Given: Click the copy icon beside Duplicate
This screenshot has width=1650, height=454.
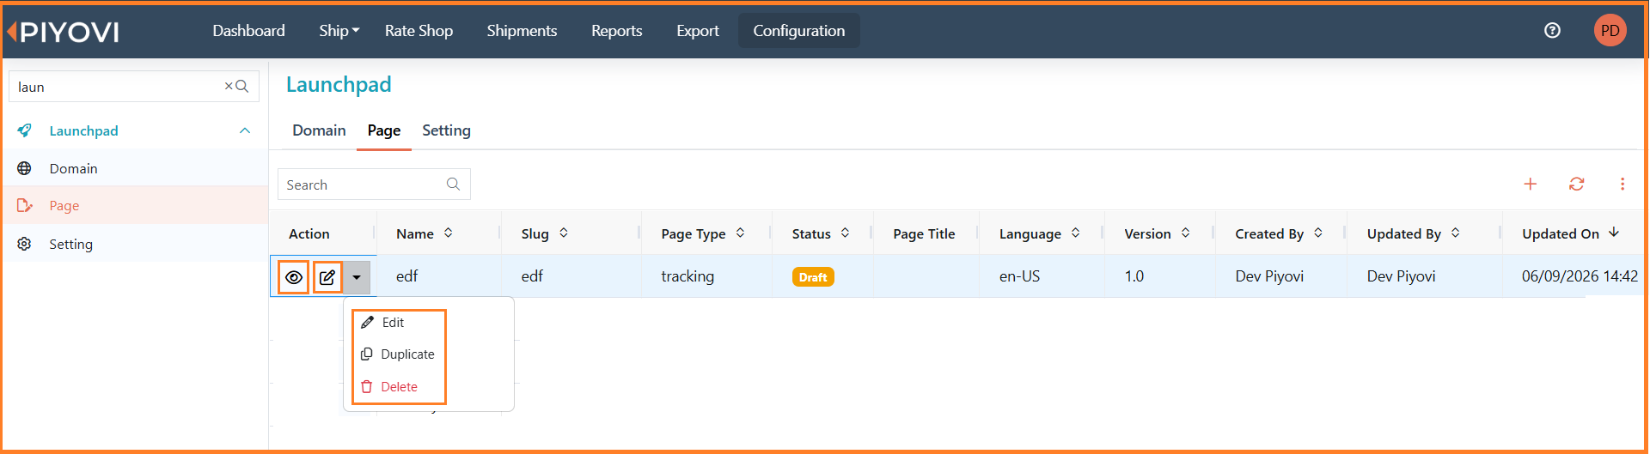Looking at the screenshot, I should [x=367, y=354].
